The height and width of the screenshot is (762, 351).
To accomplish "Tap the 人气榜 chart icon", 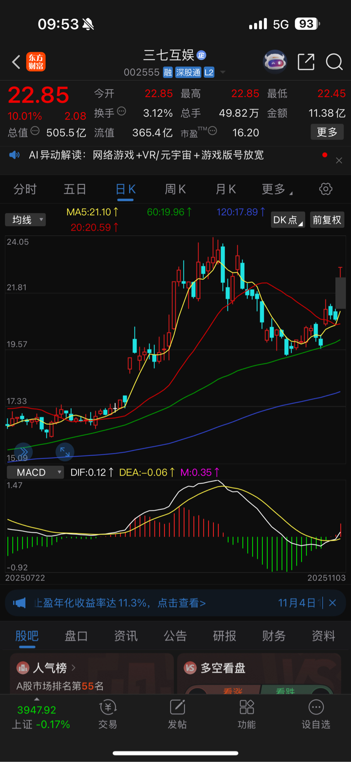I will pos(23,668).
